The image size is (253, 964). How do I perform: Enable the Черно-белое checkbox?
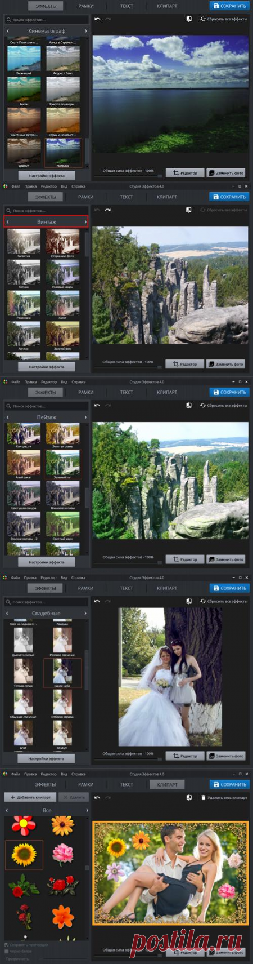click(x=6, y=951)
